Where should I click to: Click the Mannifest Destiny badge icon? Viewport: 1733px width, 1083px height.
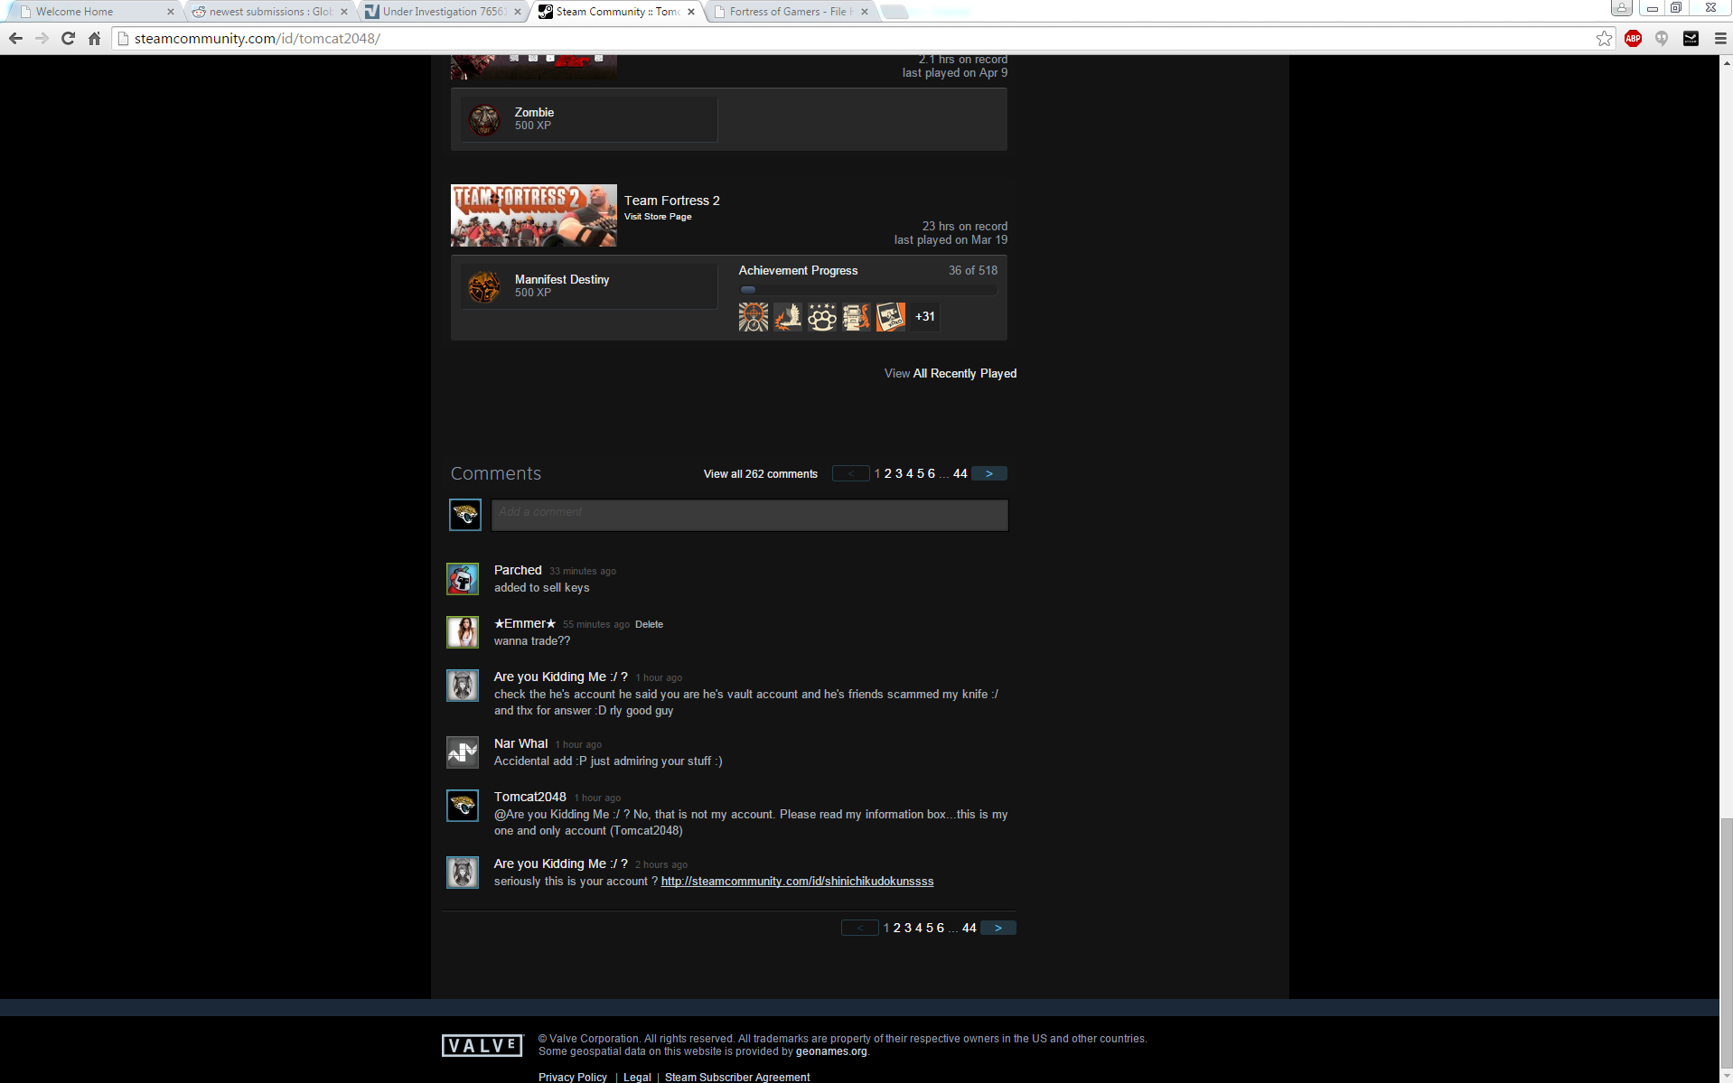[484, 286]
